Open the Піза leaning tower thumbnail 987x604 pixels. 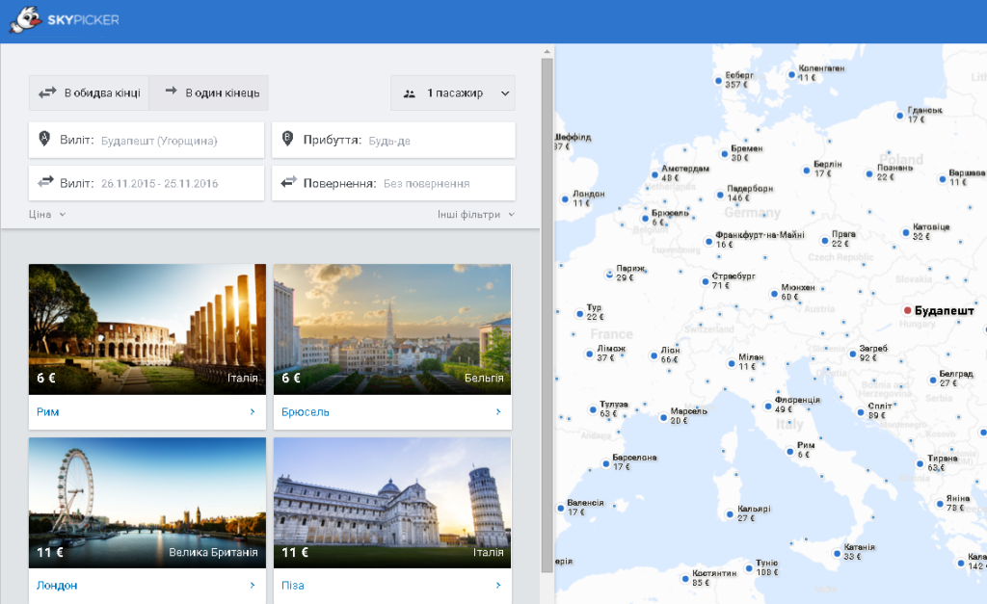392,503
